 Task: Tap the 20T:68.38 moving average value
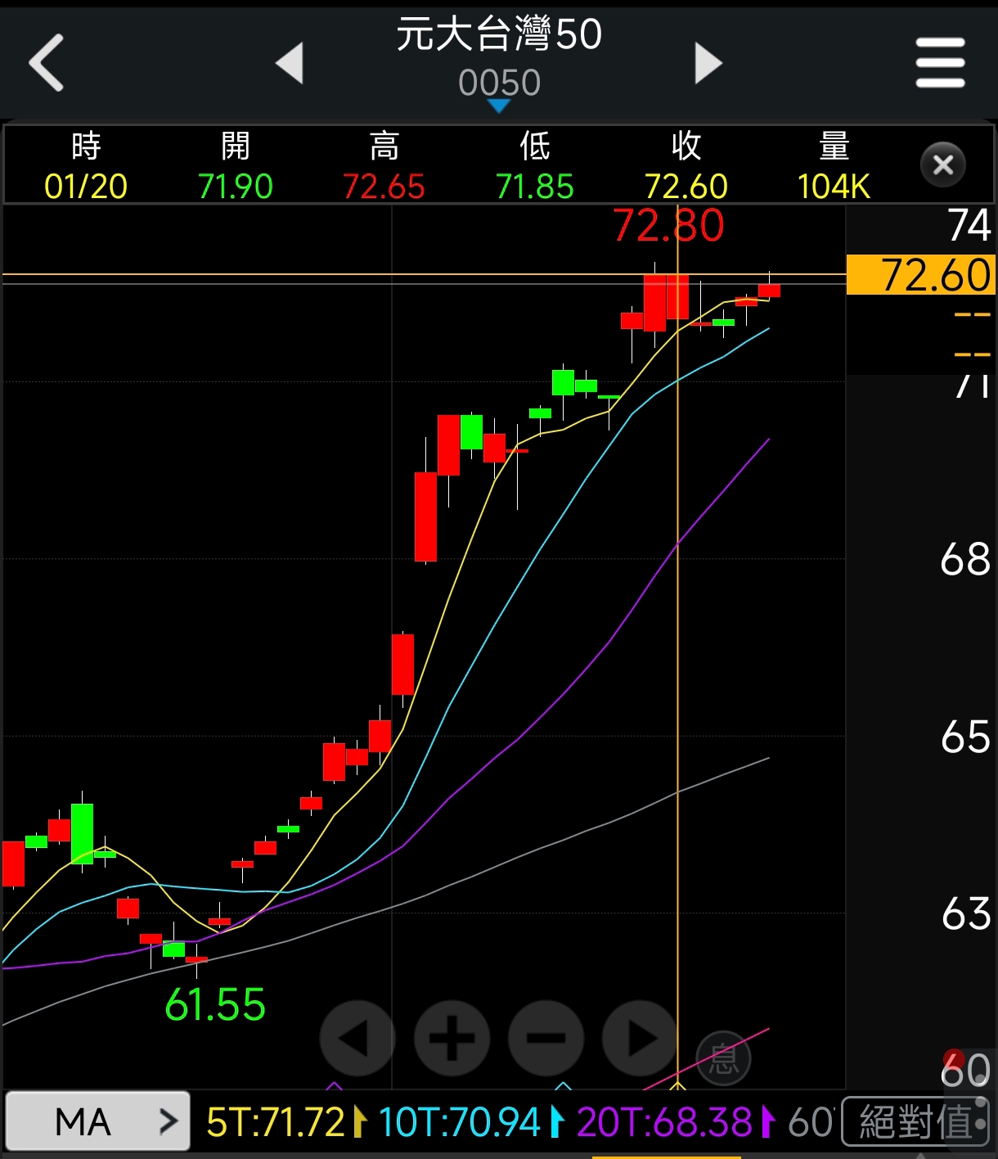click(x=664, y=1122)
